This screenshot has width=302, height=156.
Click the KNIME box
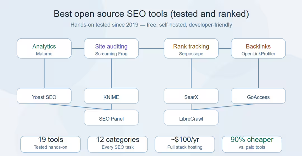[111, 96]
